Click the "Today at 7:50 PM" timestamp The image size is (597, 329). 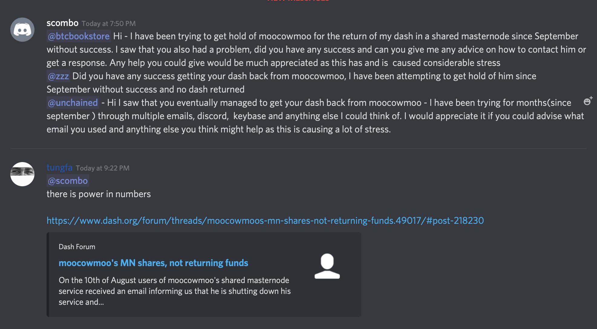tap(109, 24)
